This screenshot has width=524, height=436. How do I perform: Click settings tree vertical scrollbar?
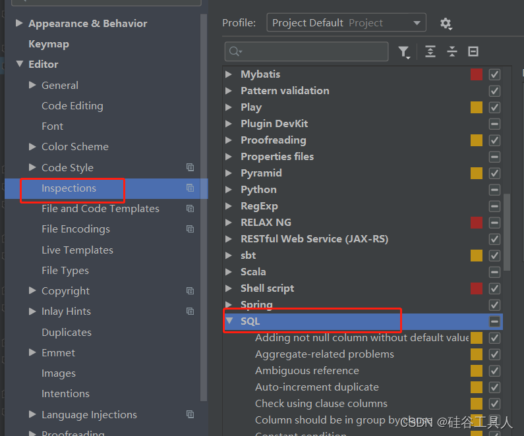204,207
